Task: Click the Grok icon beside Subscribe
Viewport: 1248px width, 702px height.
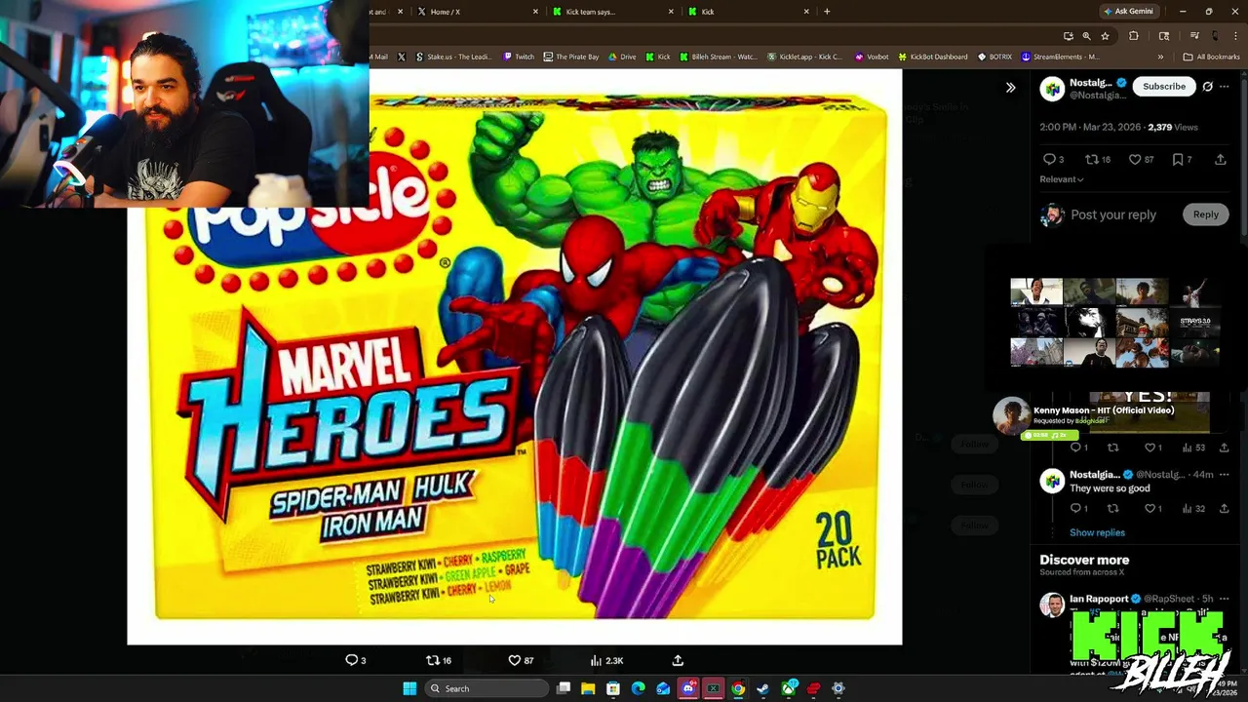Action: tap(1207, 86)
